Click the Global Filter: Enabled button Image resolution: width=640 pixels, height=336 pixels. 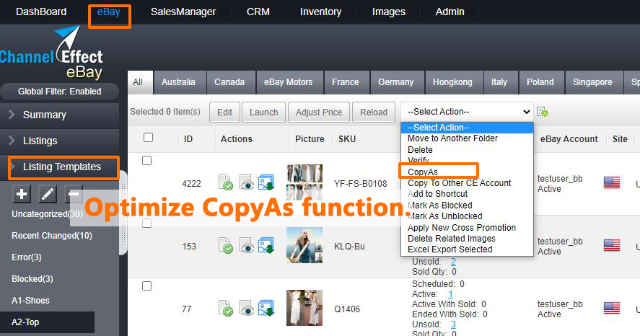coord(60,92)
